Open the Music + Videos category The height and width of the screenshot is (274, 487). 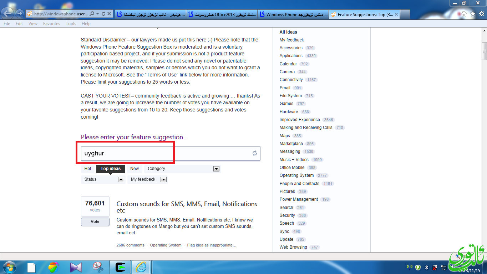click(x=294, y=160)
